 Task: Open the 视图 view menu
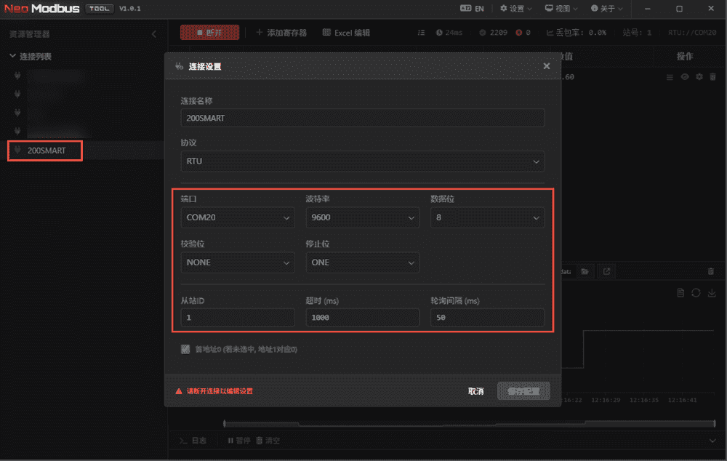tap(562, 9)
